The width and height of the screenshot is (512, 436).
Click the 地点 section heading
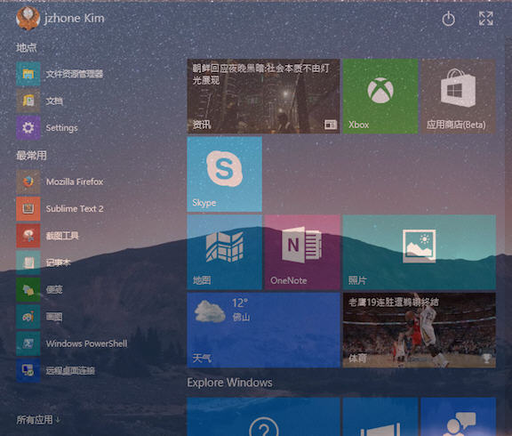[x=27, y=48]
